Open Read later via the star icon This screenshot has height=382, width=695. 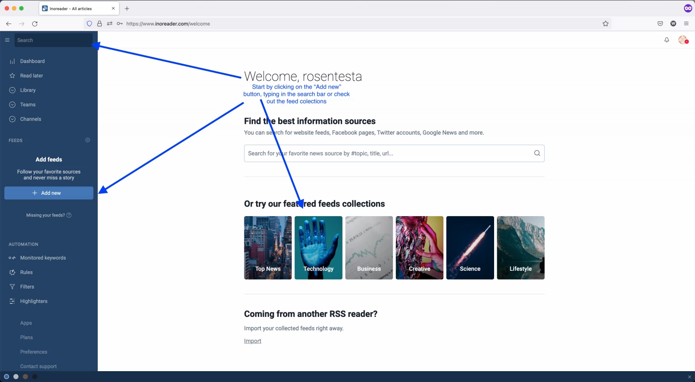point(12,75)
